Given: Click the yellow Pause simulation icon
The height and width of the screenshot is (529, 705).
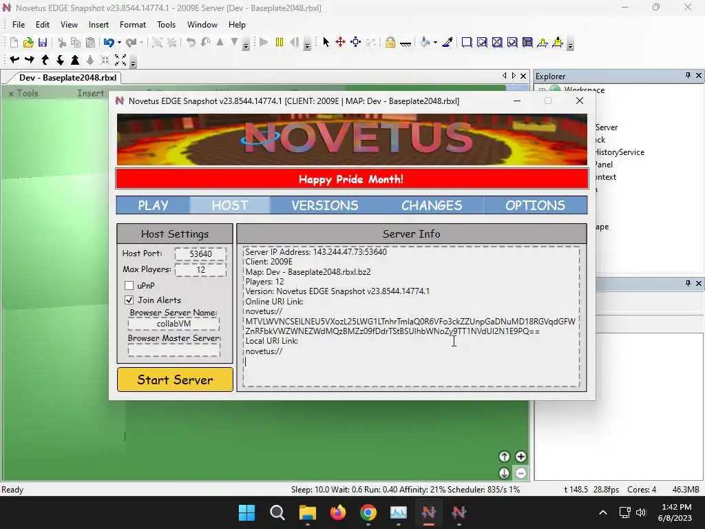Looking at the screenshot, I should pyautogui.click(x=280, y=42).
